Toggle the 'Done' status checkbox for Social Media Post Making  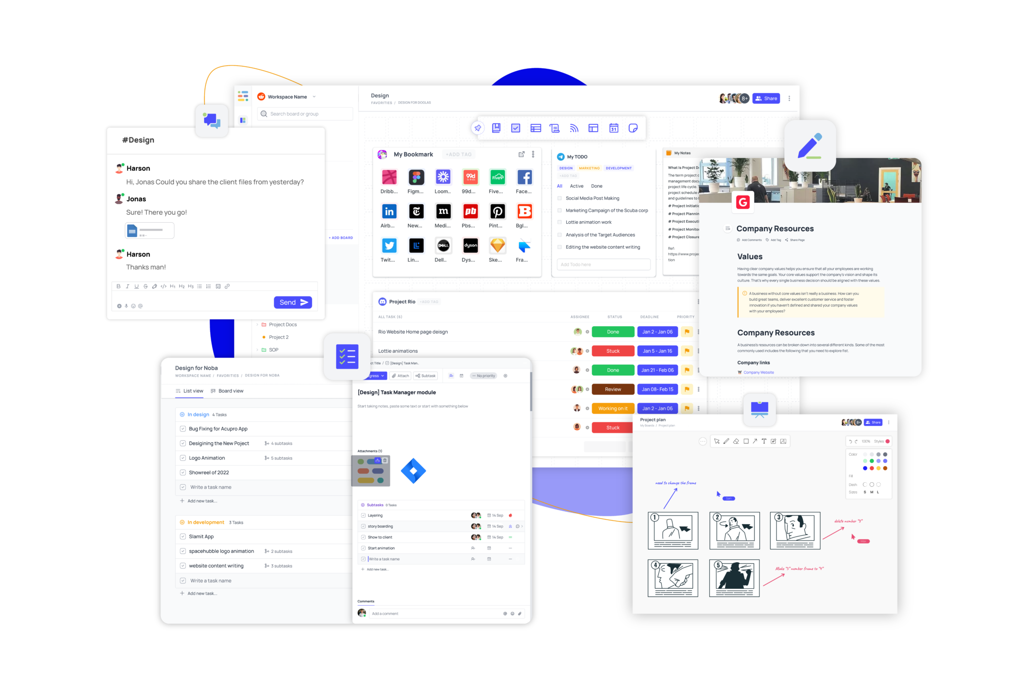pos(559,198)
